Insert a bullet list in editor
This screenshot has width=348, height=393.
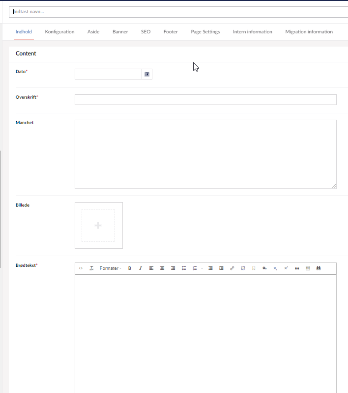coord(184,268)
